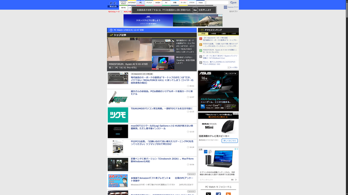Open the ranking item about HP EliteBoard
348x195 pixels.
[x=220, y=57]
